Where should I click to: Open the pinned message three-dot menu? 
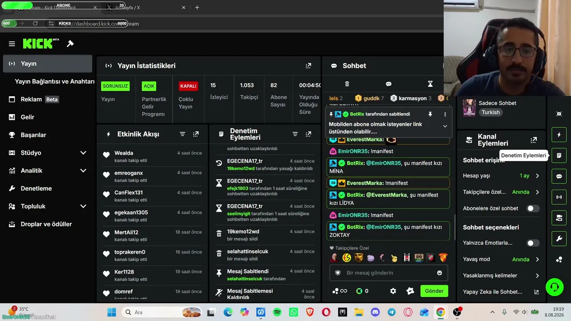pos(445,114)
